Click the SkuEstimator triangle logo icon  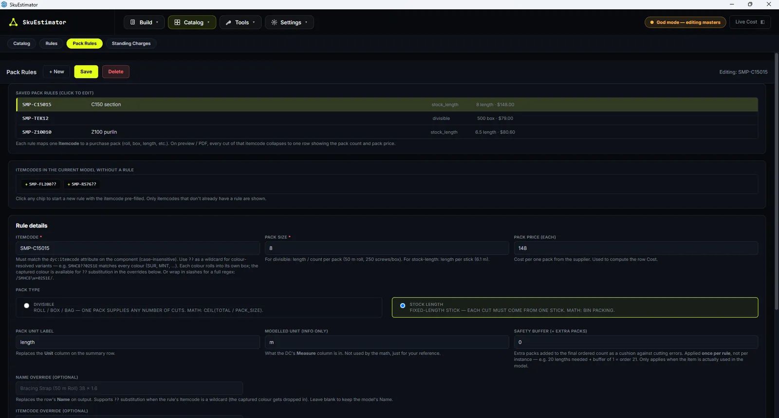coord(14,22)
